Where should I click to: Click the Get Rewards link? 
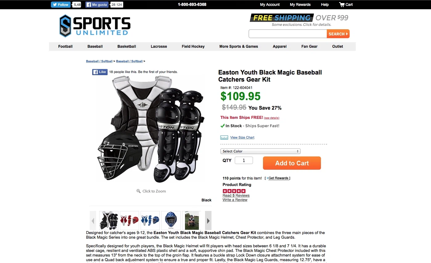[278, 178]
